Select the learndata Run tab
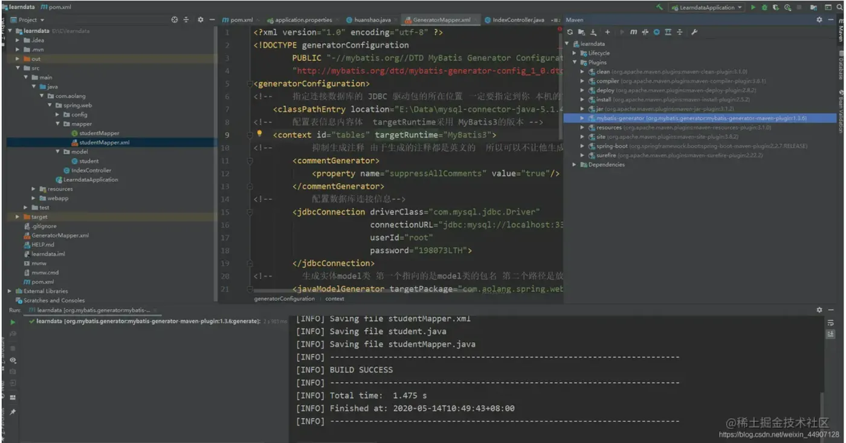Image resolution: width=846 pixels, height=443 pixels. [x=94, y=310]
